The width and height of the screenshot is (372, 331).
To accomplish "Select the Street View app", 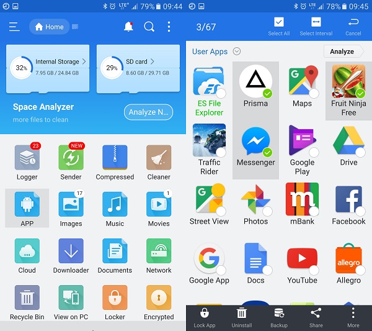I will pos(209,204).
